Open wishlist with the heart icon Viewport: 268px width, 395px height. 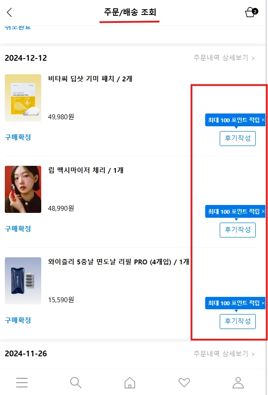click(184, 382)
